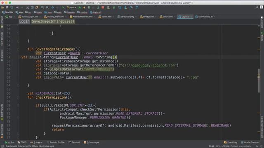Screen dimensions: 264x148
Task: Switch to MainActivity.kt editor tab
Action: click(204, 16)
